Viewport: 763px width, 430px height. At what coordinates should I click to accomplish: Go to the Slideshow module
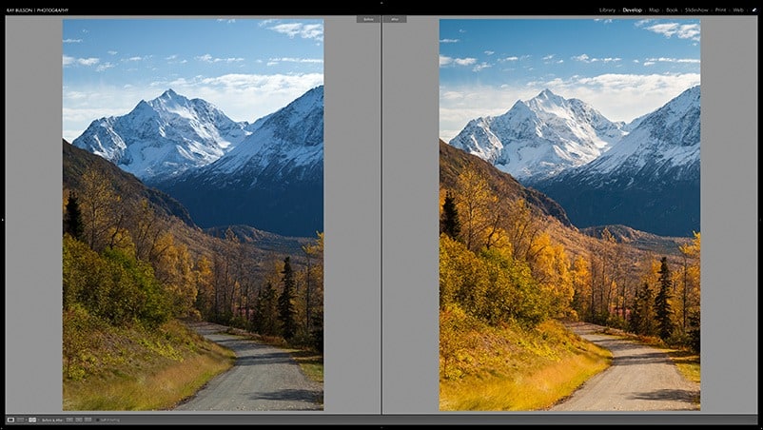[x=696, y=10]
